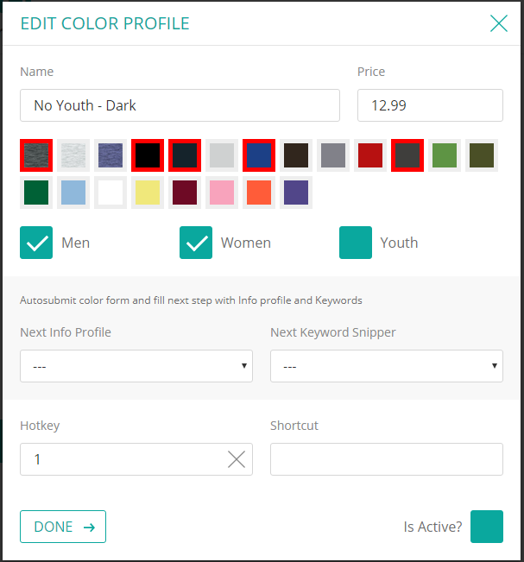Viewport: 524px width, 562px height.
Task: Pick the pink color swatch
Action: pyautogui.click(x=222, y=193)
